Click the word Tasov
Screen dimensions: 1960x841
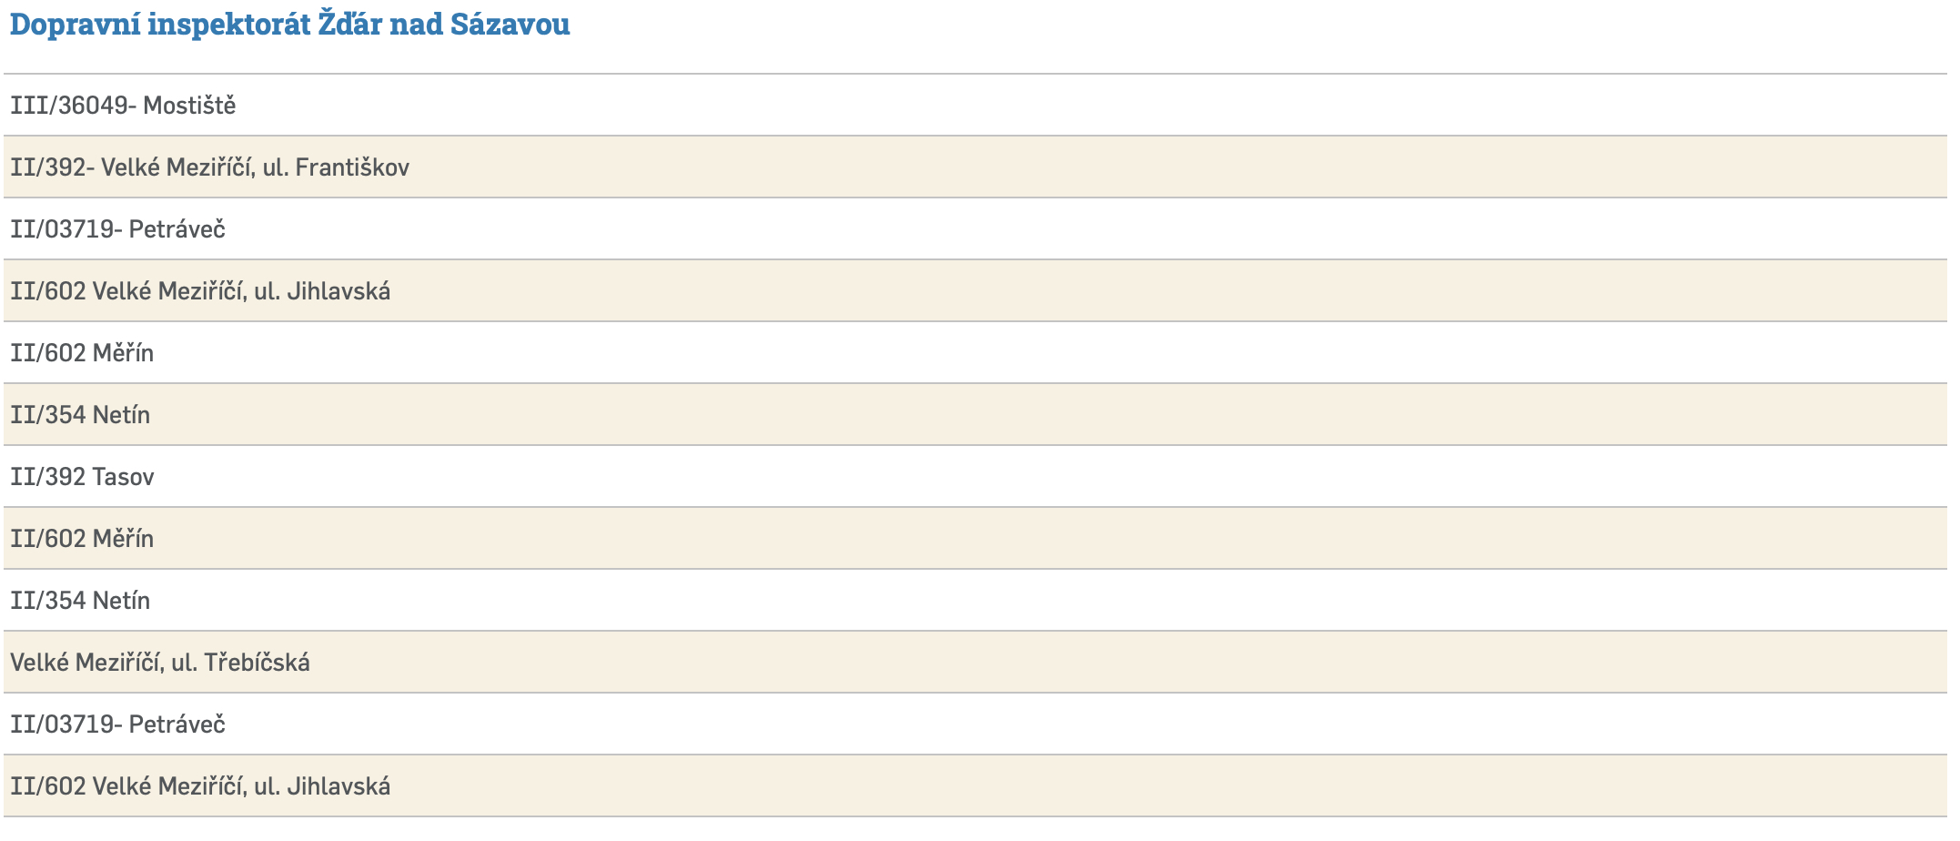click(123, 477)
